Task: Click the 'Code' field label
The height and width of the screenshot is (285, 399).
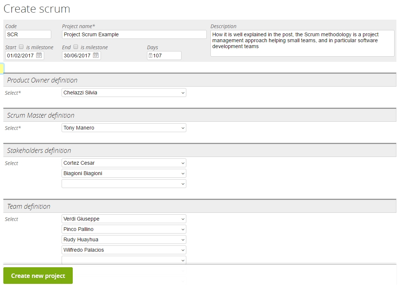Action: click(11, 26)
